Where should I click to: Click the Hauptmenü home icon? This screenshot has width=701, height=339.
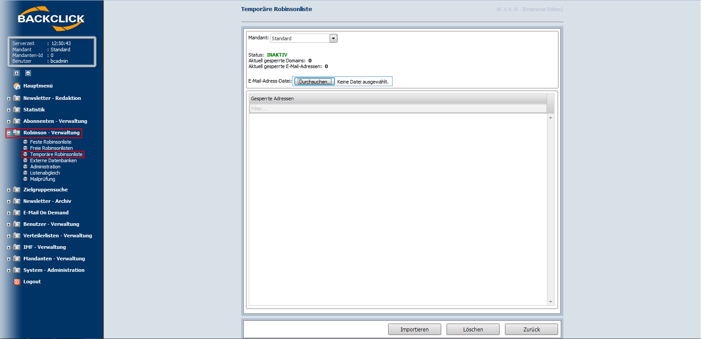(17, 86)
